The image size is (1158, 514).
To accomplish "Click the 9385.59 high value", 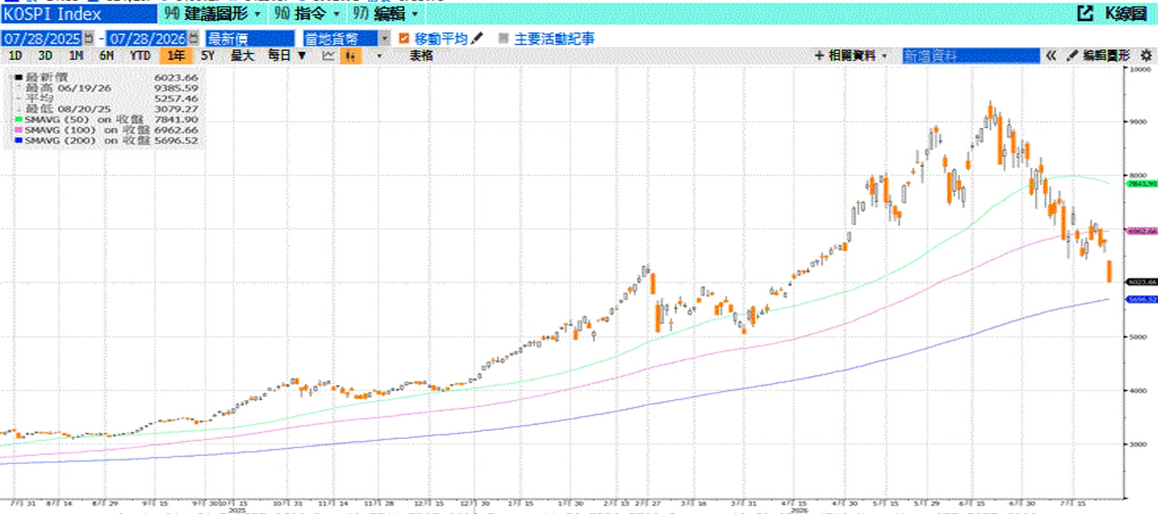I will pos(176,88).
